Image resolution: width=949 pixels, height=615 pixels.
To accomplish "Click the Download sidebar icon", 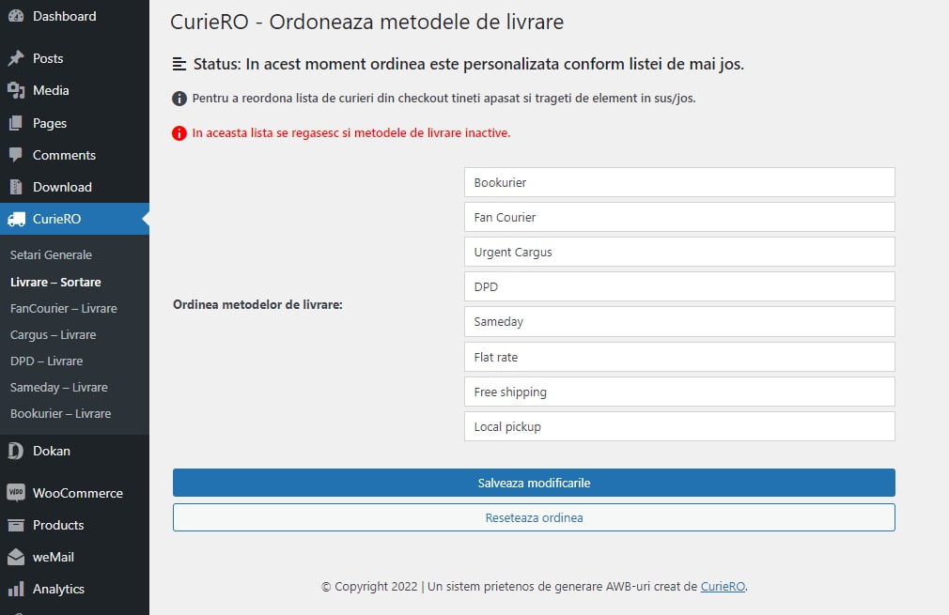I will tap(17, 187).
